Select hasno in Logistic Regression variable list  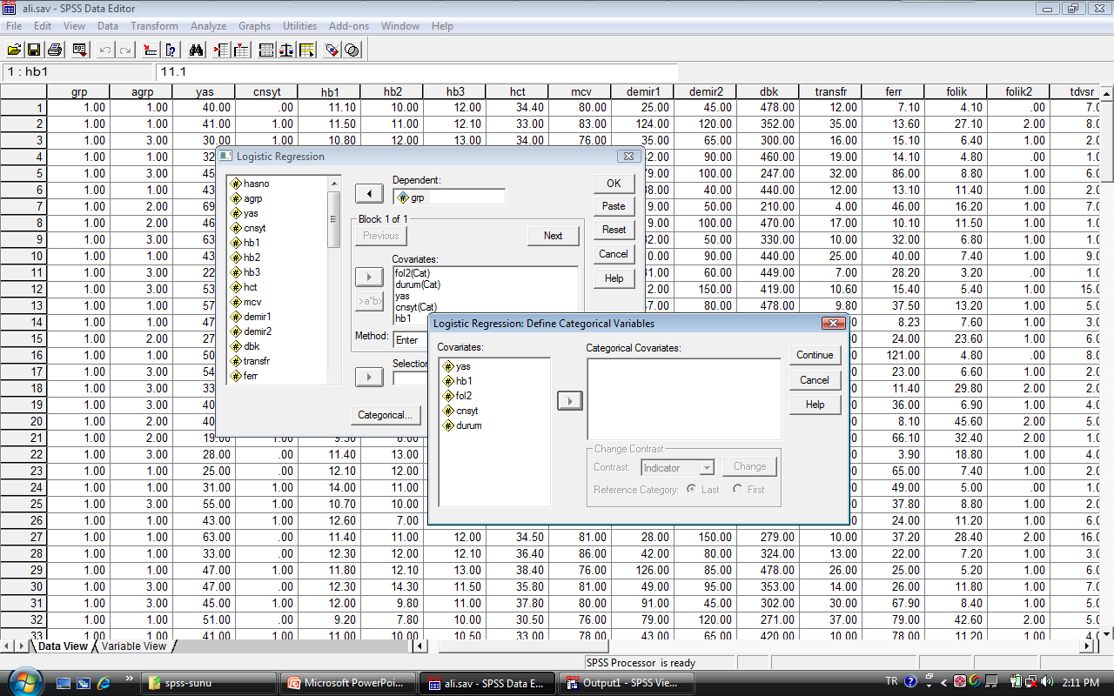click(256, 184)
